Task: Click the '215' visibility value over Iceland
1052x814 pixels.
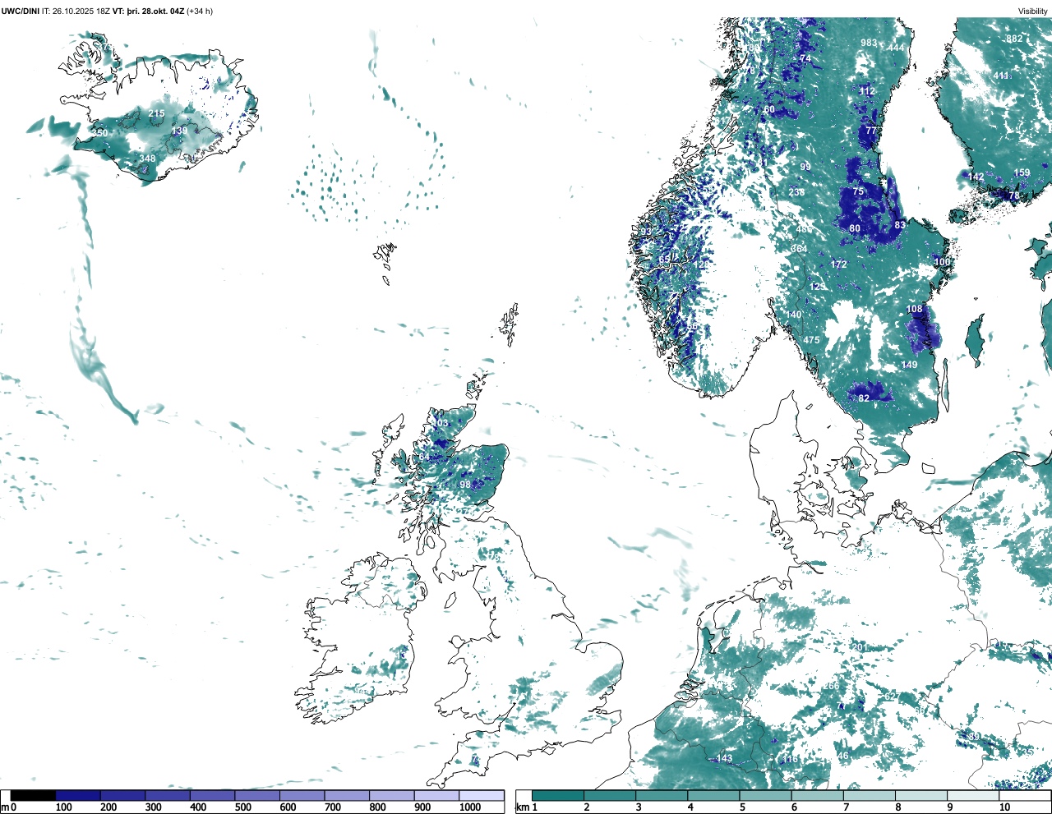Action: (156, 113)
